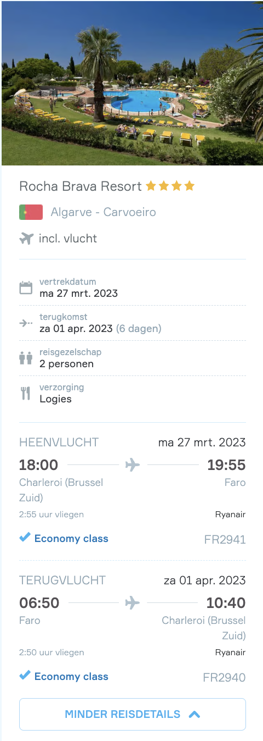This screenshot has height=741, width=263.
Task: Click the star rating of Rocha Brava Resort
Action: [x=170, y=186]
